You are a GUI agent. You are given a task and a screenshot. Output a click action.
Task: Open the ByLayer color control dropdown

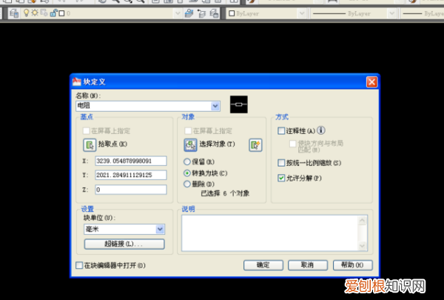(x=302, y=13)
